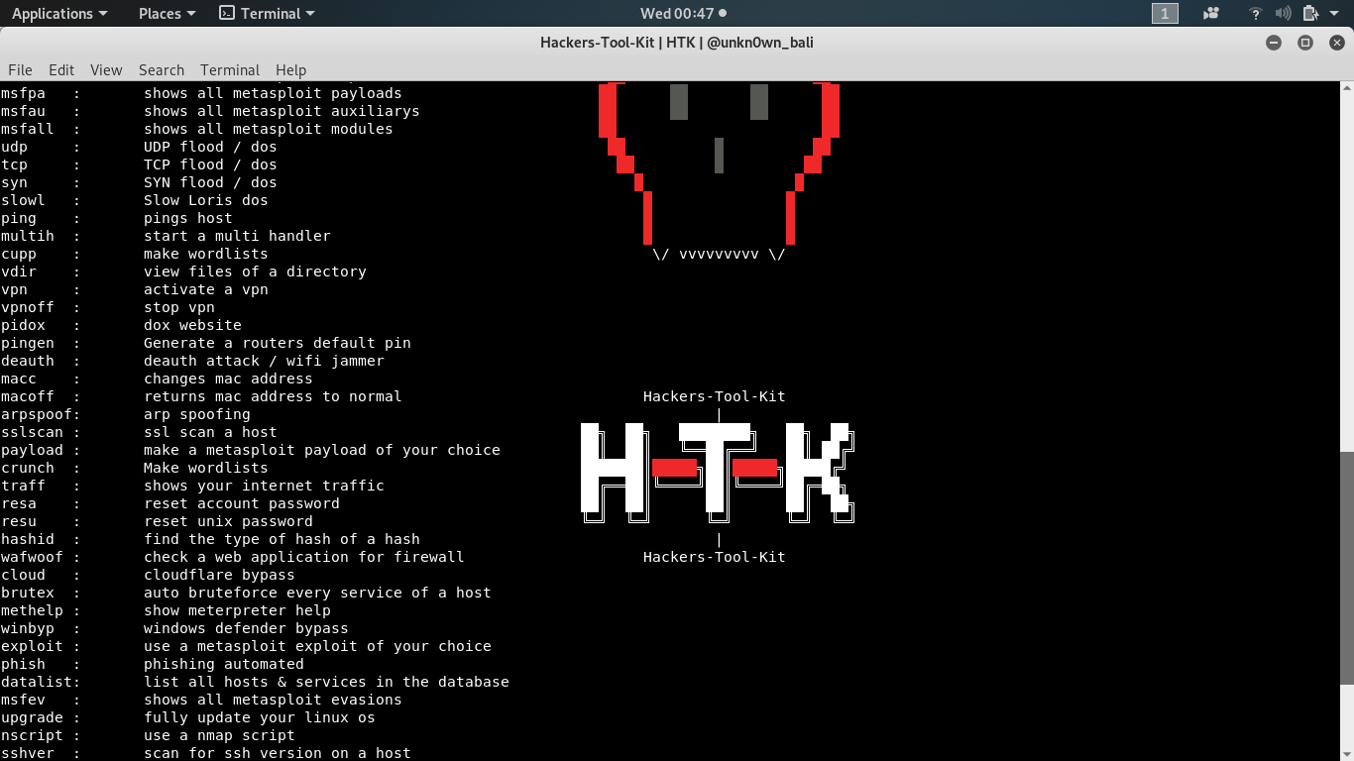
Task: Click the 'brutex' command text
Action: click(28, 593)
